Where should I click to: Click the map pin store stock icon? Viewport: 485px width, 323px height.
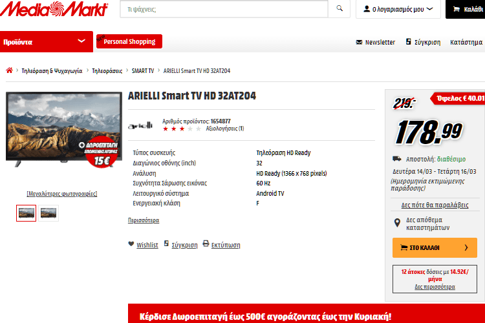tap(397, 223)
